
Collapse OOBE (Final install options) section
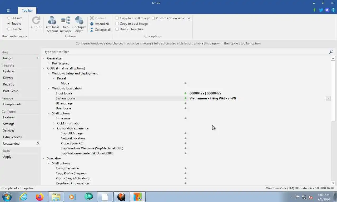point(44,68)
